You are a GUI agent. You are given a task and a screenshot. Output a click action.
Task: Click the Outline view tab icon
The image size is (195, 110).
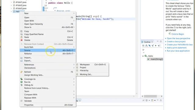[x=142, y=42]
